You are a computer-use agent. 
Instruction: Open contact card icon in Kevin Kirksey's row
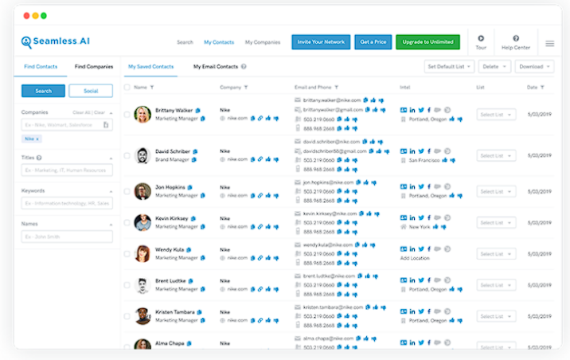pyautogui.click(x=404, y=217)
